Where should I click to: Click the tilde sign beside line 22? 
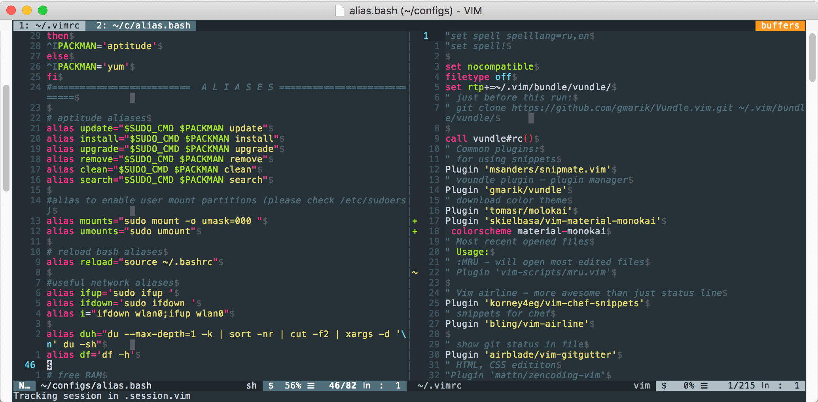tap(415, 272)
